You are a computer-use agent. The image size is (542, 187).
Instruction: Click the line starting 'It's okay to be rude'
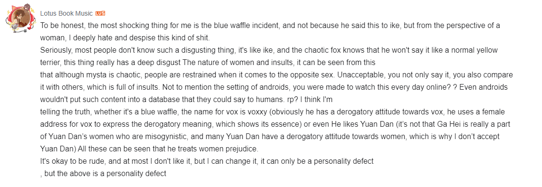pos(207,161)
